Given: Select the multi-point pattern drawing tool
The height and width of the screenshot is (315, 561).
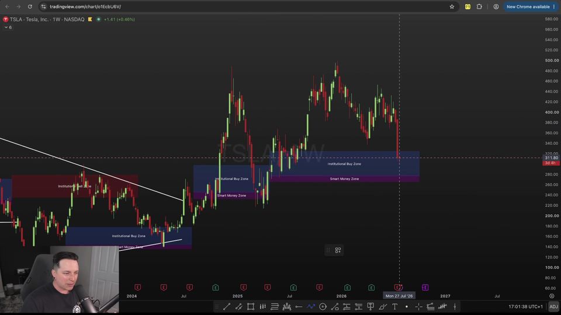Looking at the screenshot, I should (x=286, y=306).
